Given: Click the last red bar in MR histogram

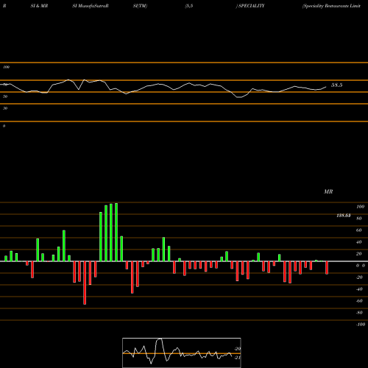Looking at the screenshot, I should pyautogui.click(x=327, y=268).
